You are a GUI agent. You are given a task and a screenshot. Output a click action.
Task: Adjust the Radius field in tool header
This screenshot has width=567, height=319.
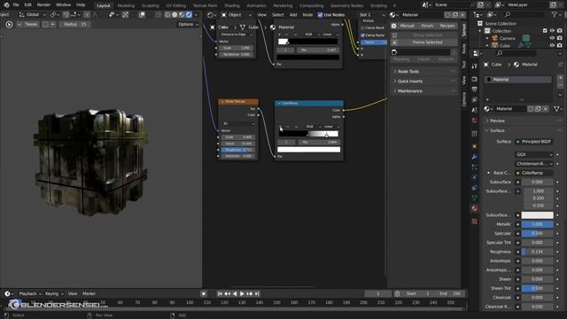coord(74,24)
